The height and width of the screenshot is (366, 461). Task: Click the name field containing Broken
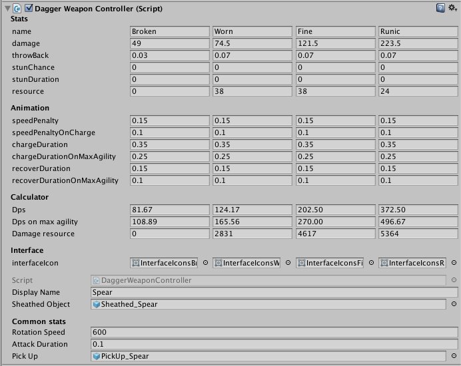click(x=170, y=31)
